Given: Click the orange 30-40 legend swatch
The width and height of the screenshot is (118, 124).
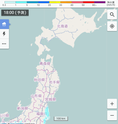Looking at the screenshot, I should [66, 2].
